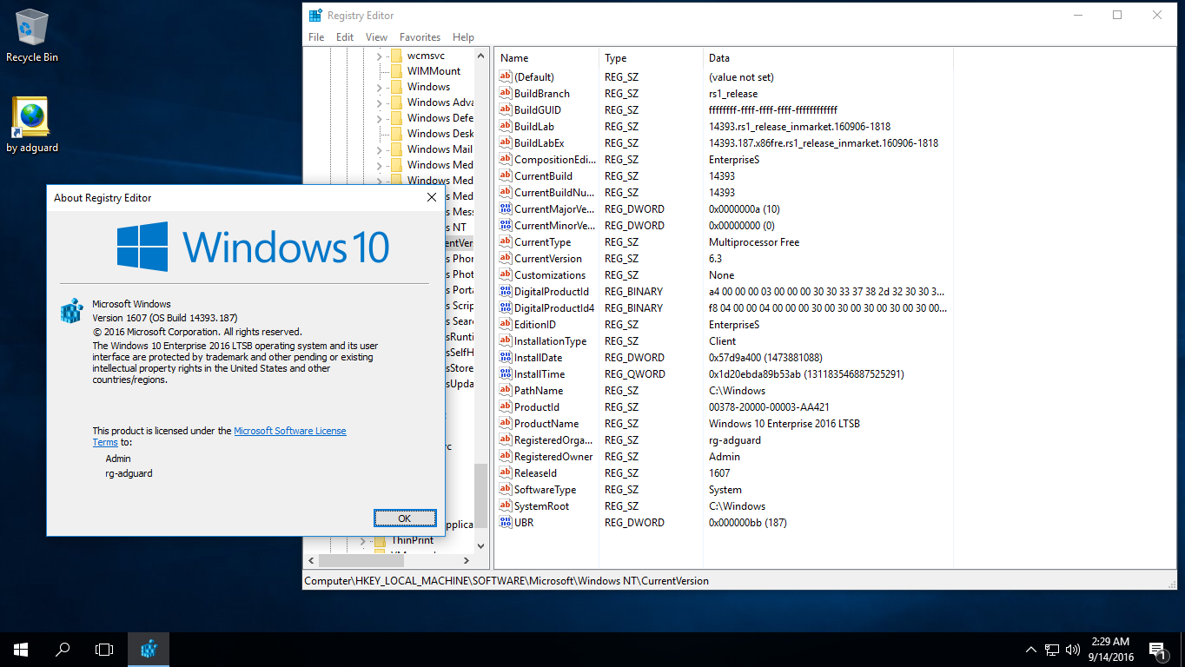Click the status bar registry path
Image resolution: width=1185 pixels, height=667 pixels.
click(506, 581)
